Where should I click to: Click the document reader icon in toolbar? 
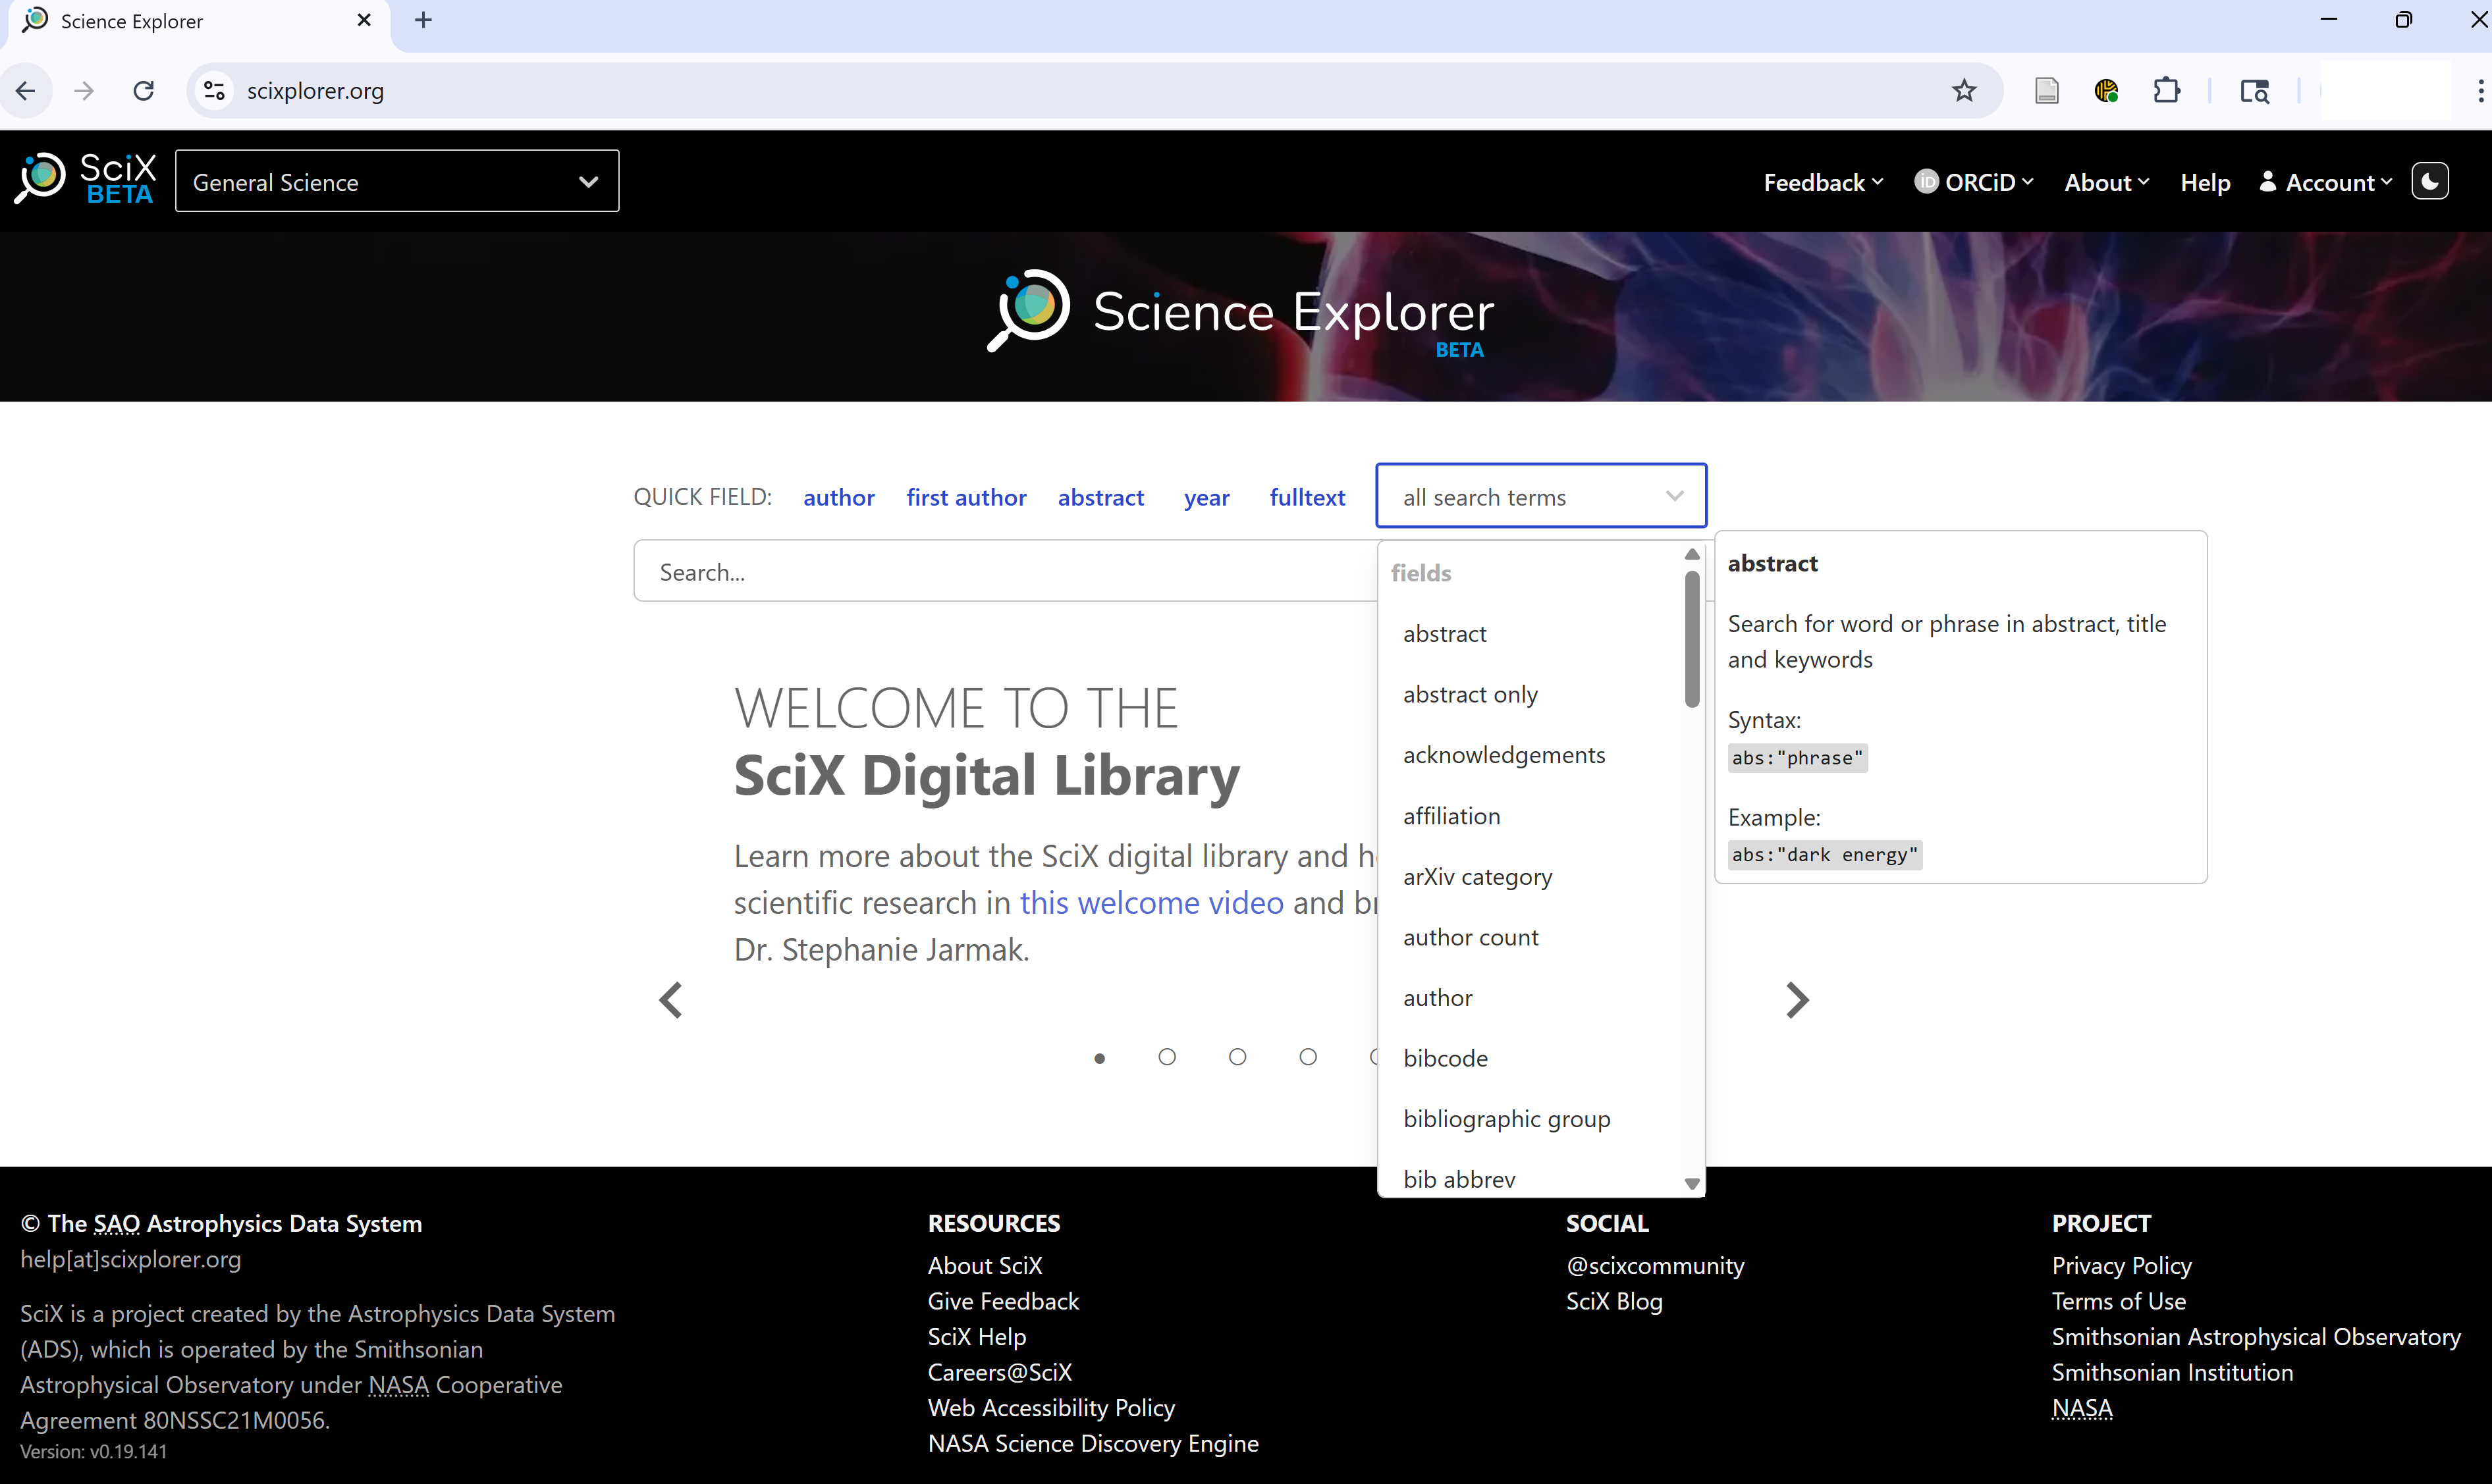2047,91
